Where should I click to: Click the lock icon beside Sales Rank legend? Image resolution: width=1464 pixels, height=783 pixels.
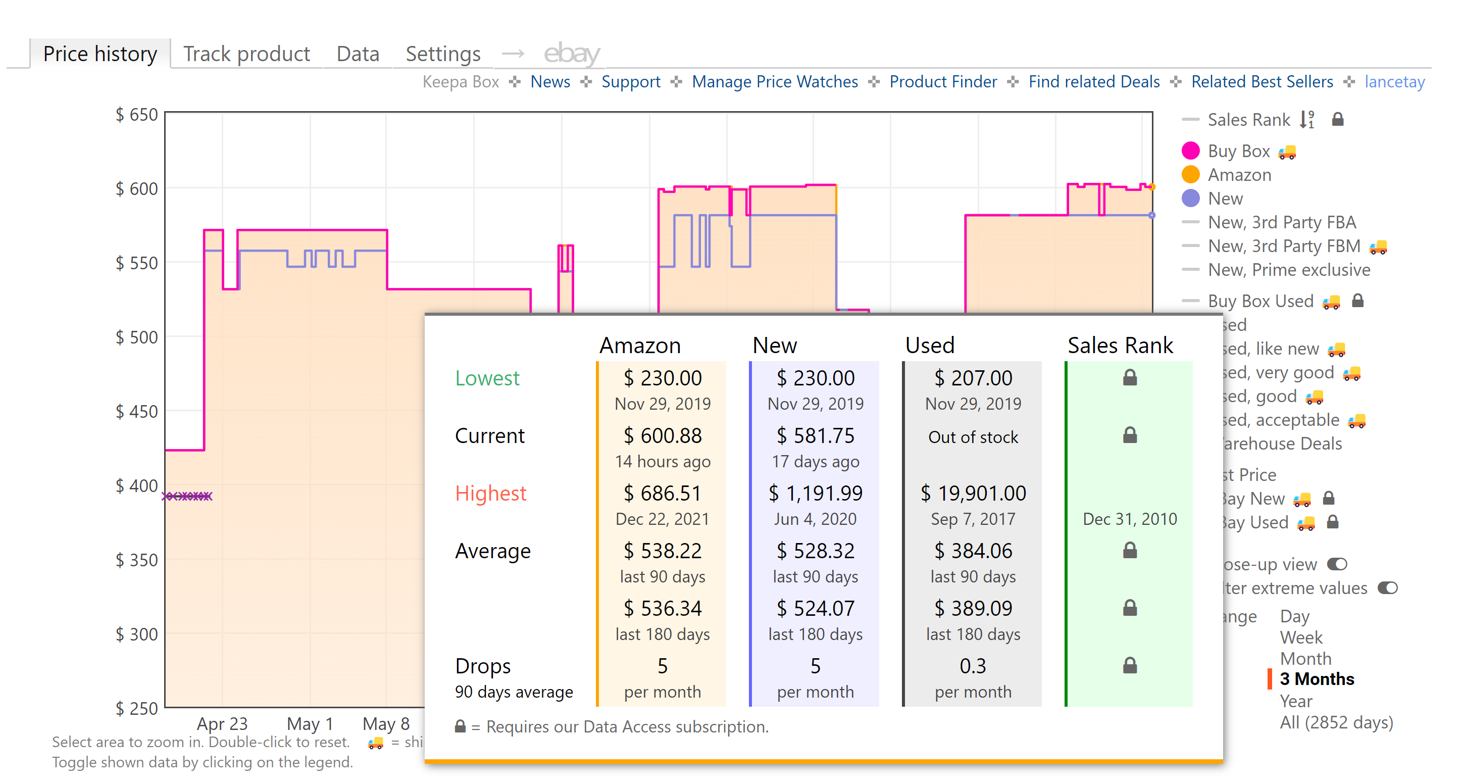[1337, 119]
